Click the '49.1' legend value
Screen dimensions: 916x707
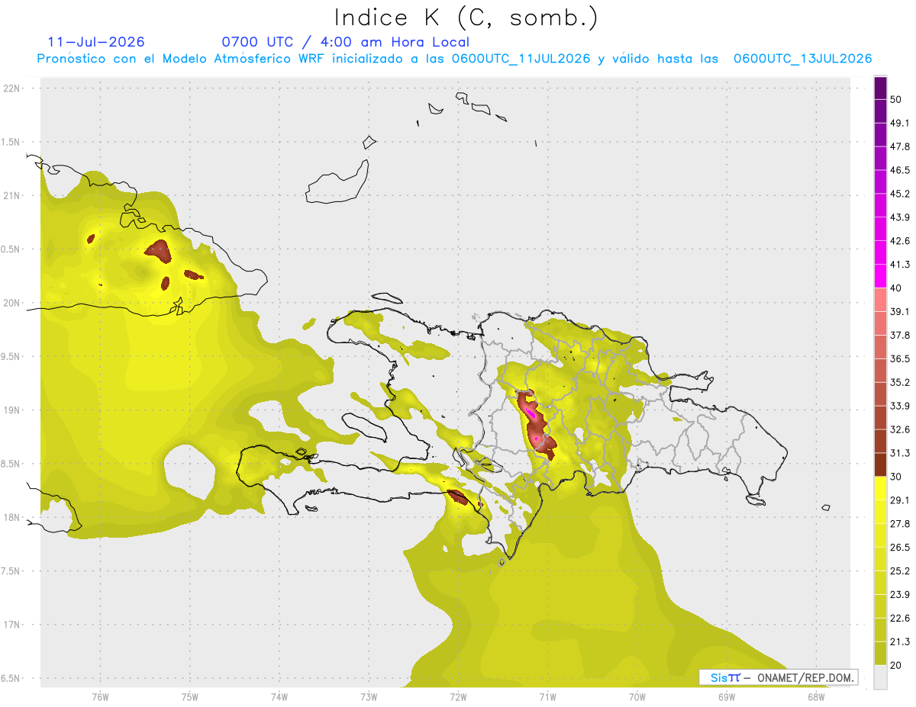pos(900,123)
